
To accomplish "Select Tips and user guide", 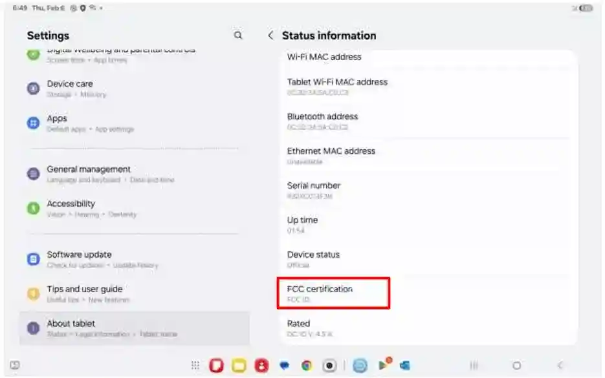I will pyautogui.click(x=84, y=293).
